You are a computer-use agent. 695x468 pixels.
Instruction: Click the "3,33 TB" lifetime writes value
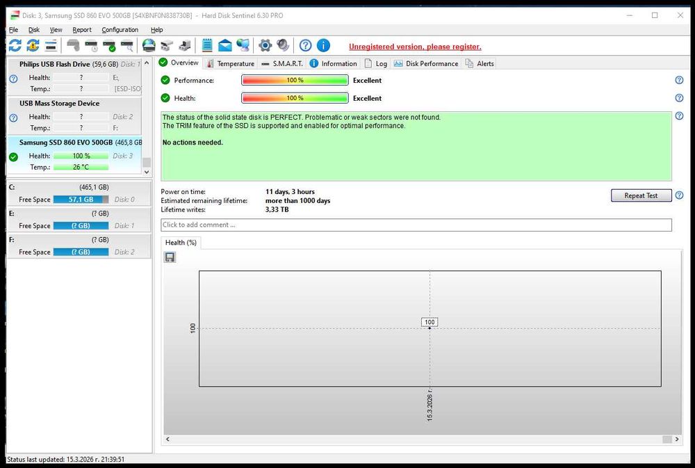(x=277, y=209)
